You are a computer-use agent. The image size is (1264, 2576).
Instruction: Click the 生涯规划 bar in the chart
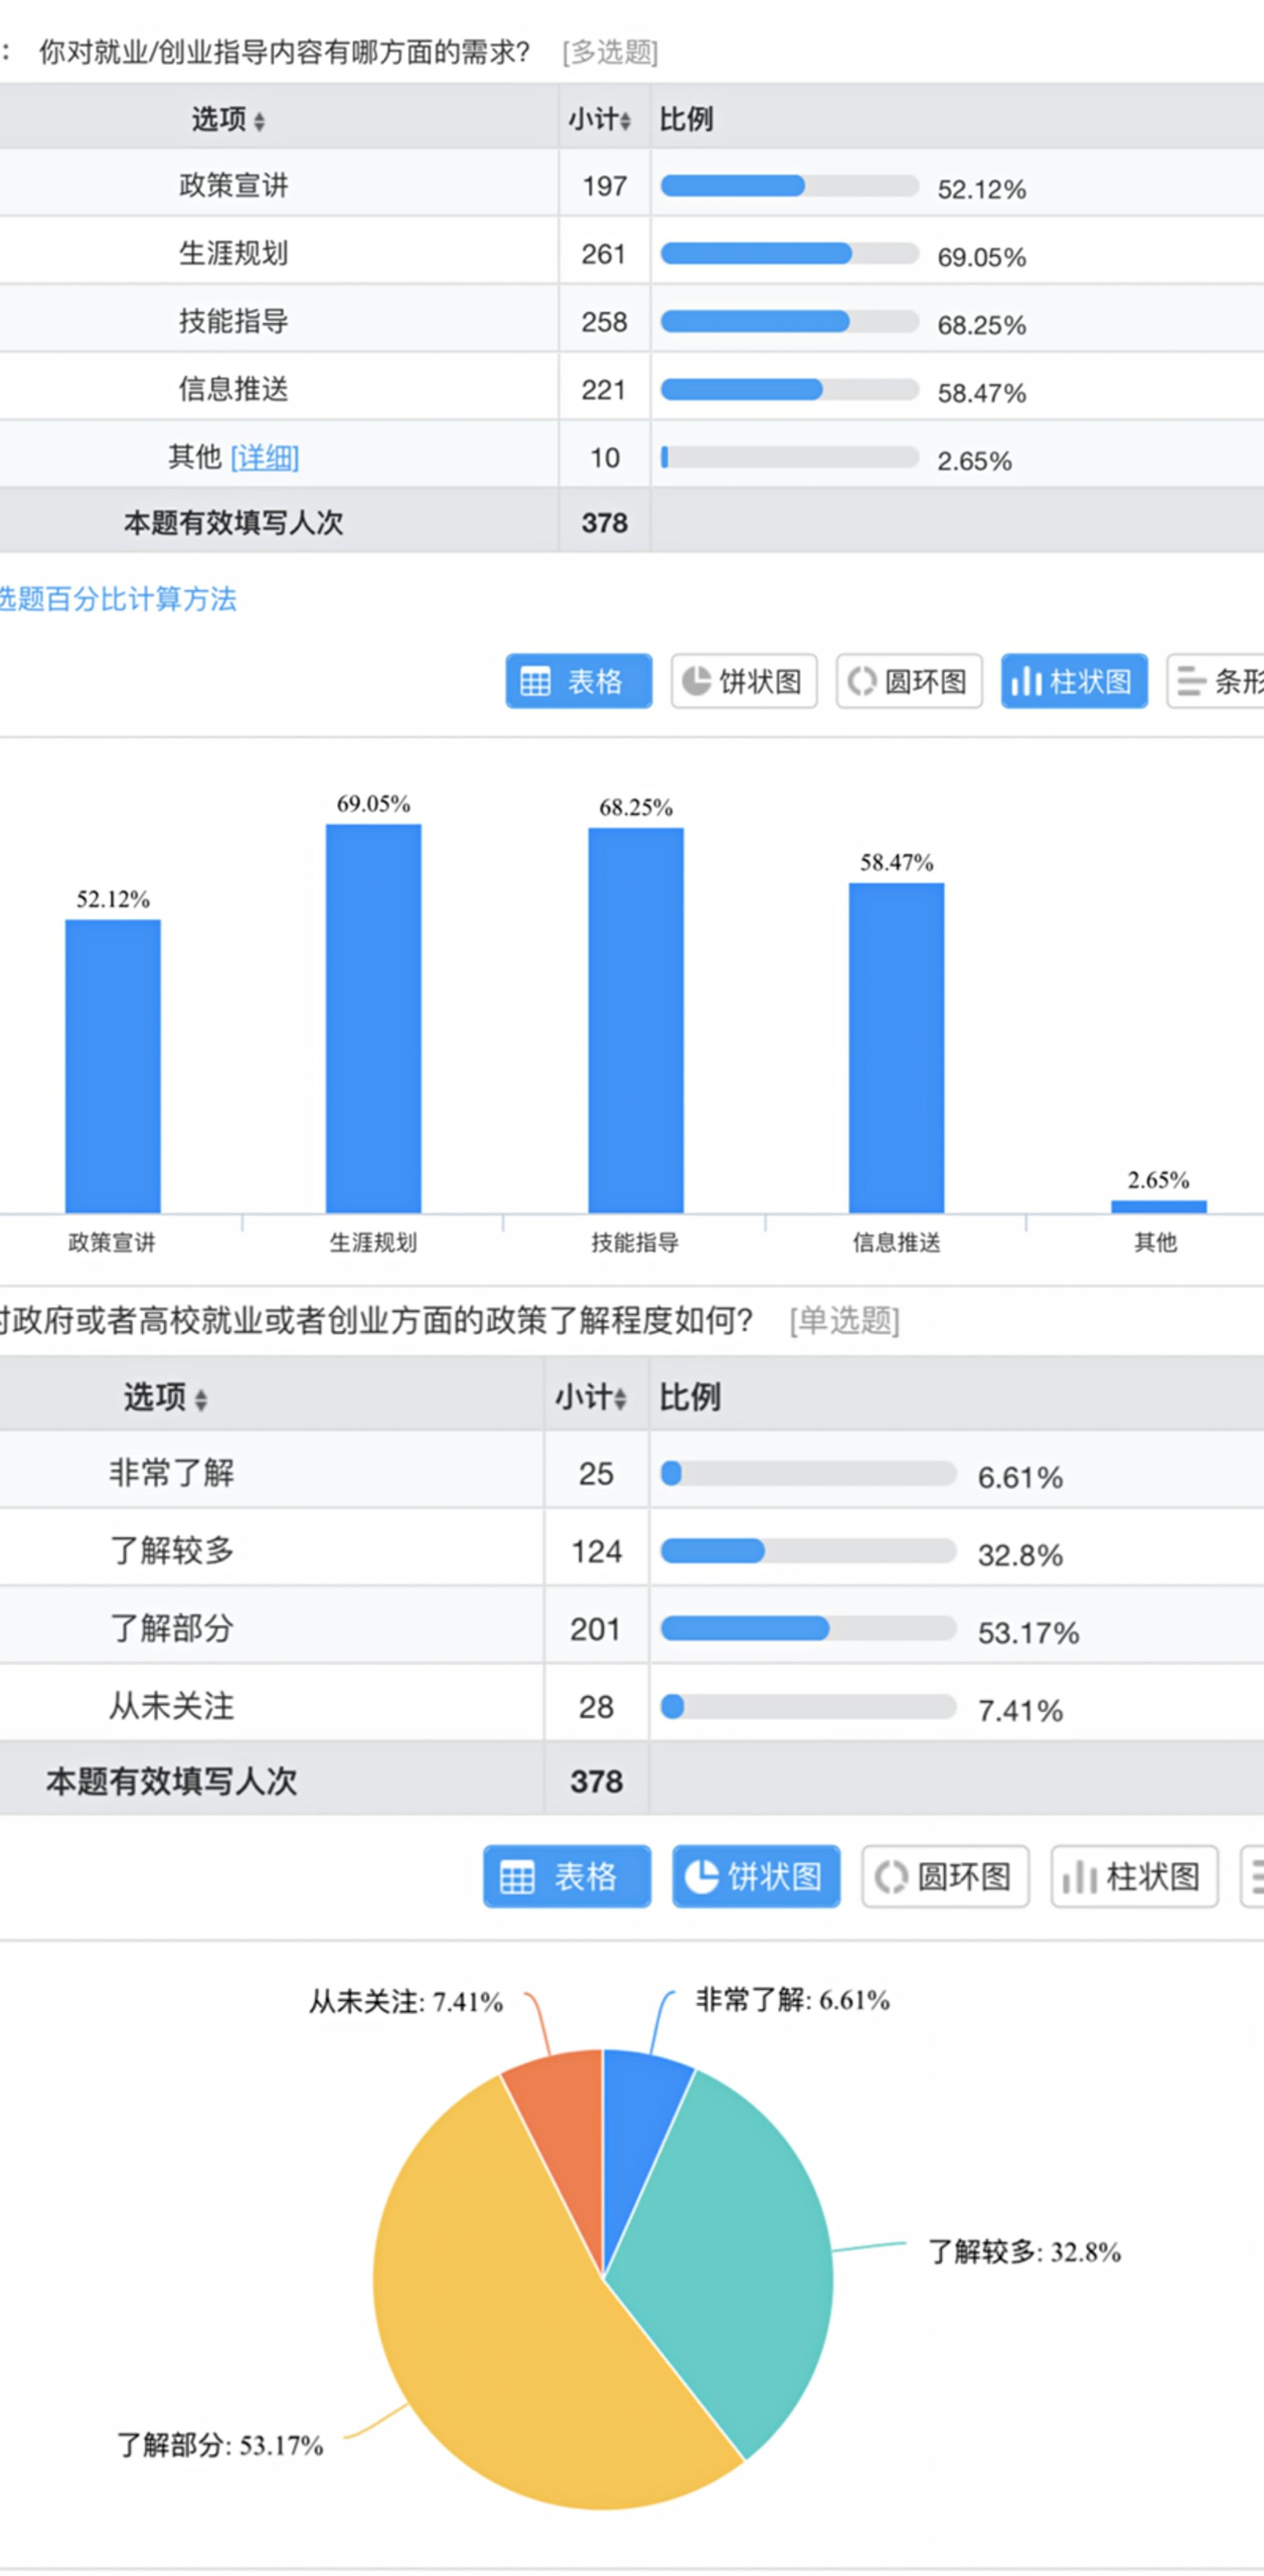[x=373, y=1019]
